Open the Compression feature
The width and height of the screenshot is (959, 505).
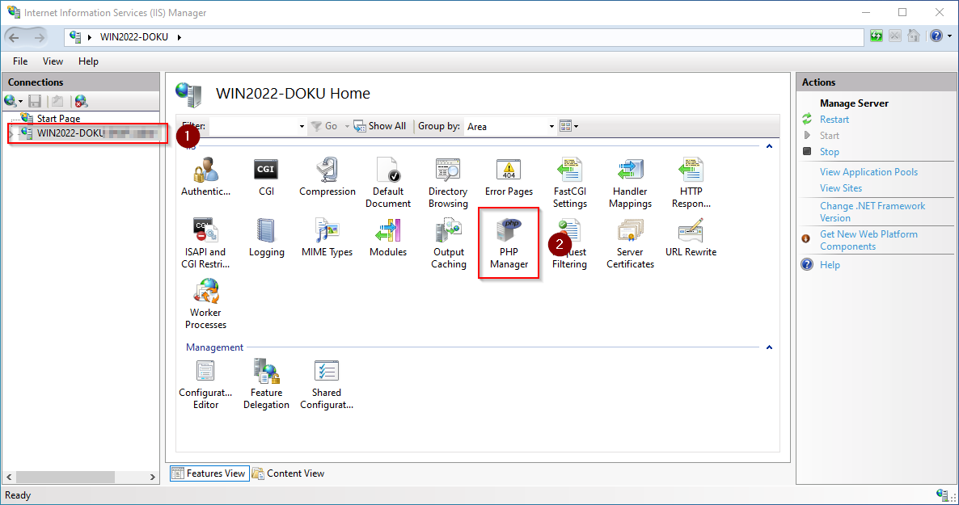[x=327, y=177]
